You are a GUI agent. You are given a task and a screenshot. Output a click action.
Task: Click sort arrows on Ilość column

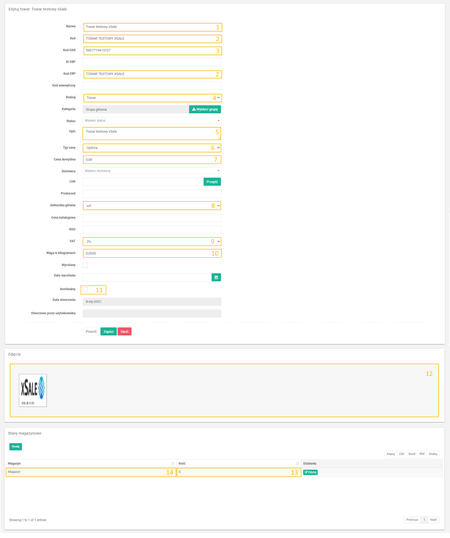coord(297,464)
